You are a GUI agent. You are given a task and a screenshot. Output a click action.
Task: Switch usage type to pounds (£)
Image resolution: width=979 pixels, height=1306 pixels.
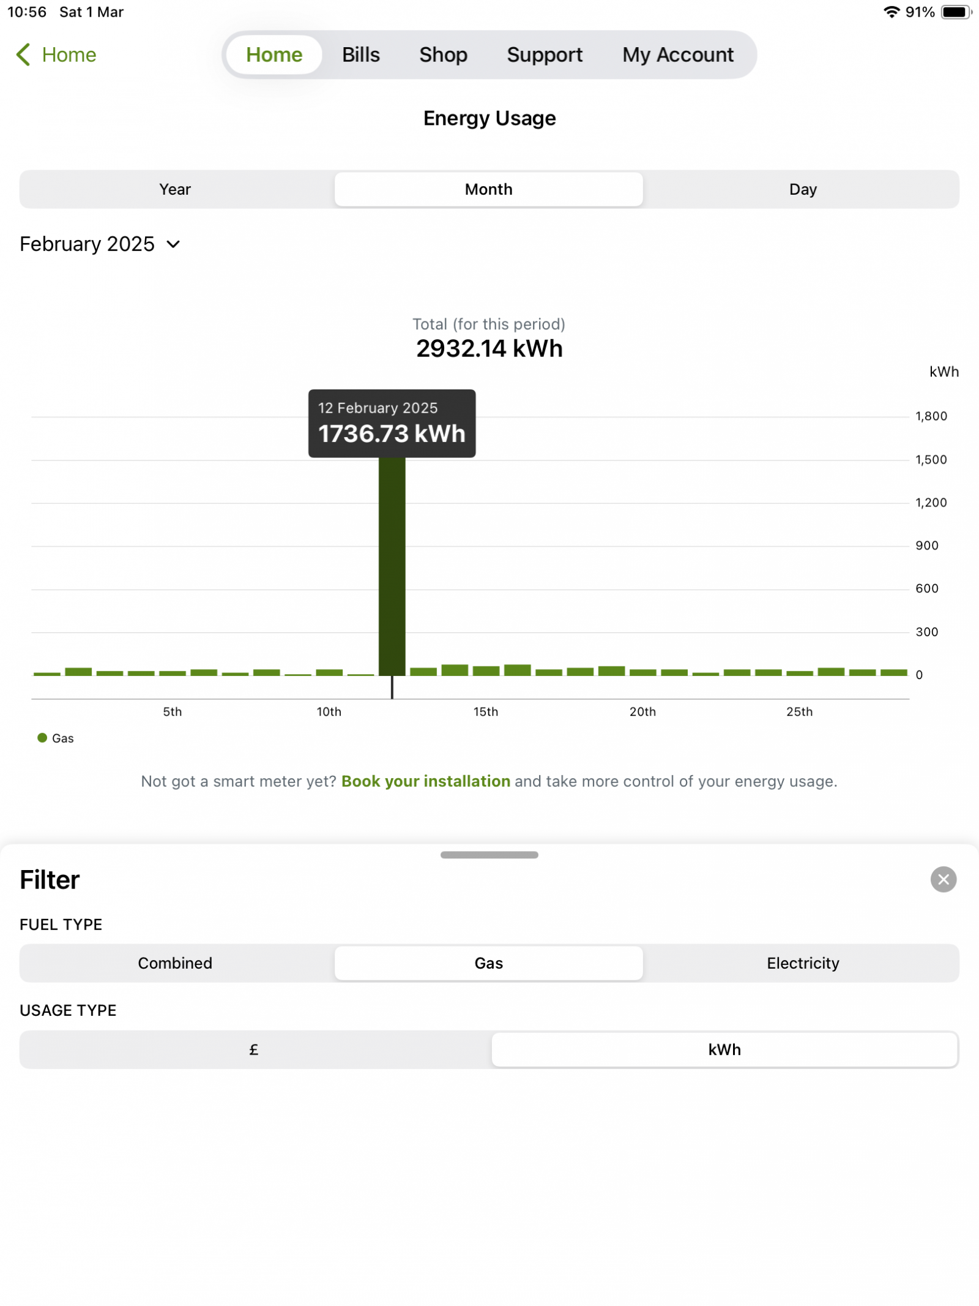[254, 1049]
